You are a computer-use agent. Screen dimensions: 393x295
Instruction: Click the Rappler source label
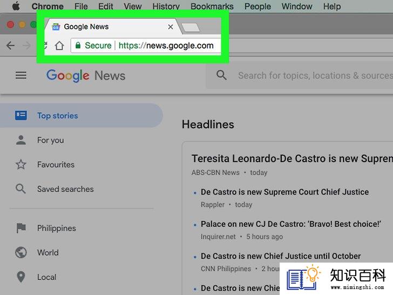click(x=213, y=205)
